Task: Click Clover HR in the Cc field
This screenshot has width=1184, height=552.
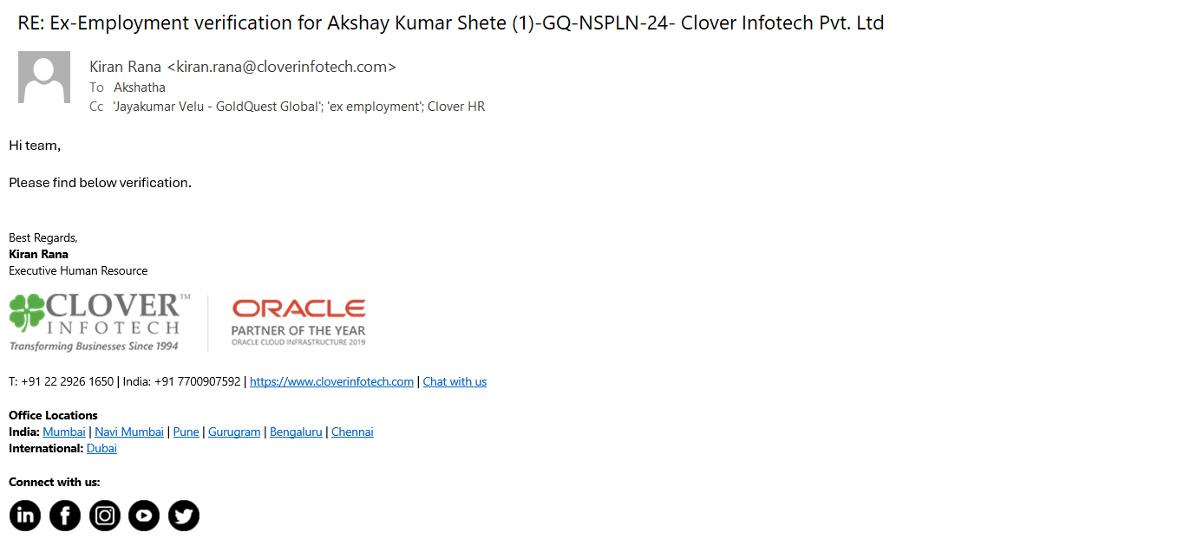Action: coord(456,107)
